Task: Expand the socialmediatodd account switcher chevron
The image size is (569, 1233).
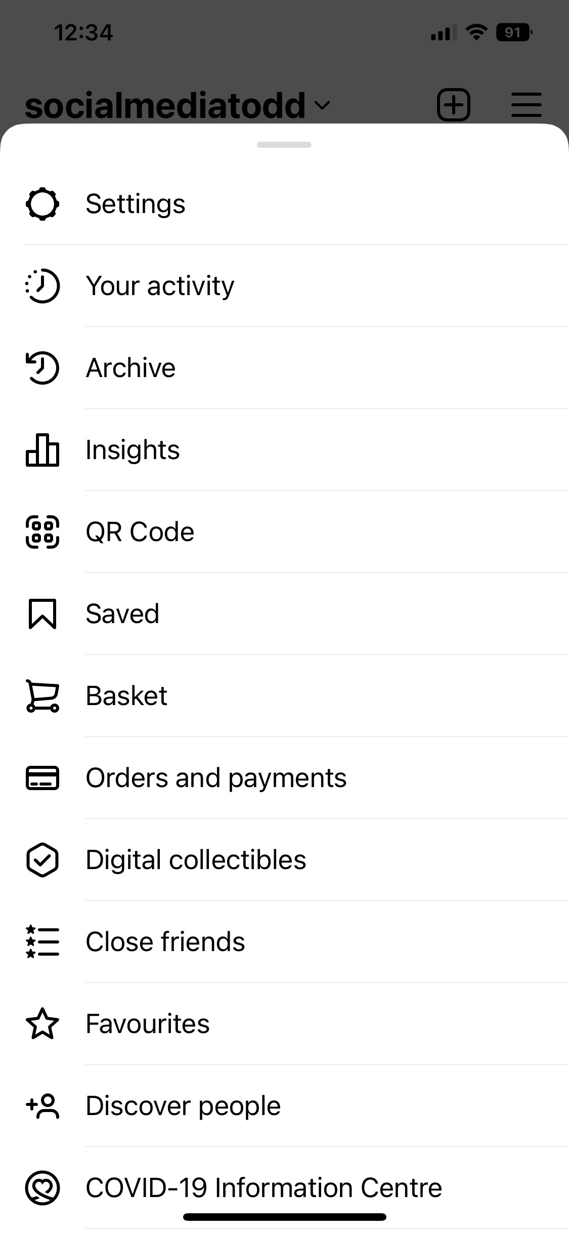Action: coord(322,105)
